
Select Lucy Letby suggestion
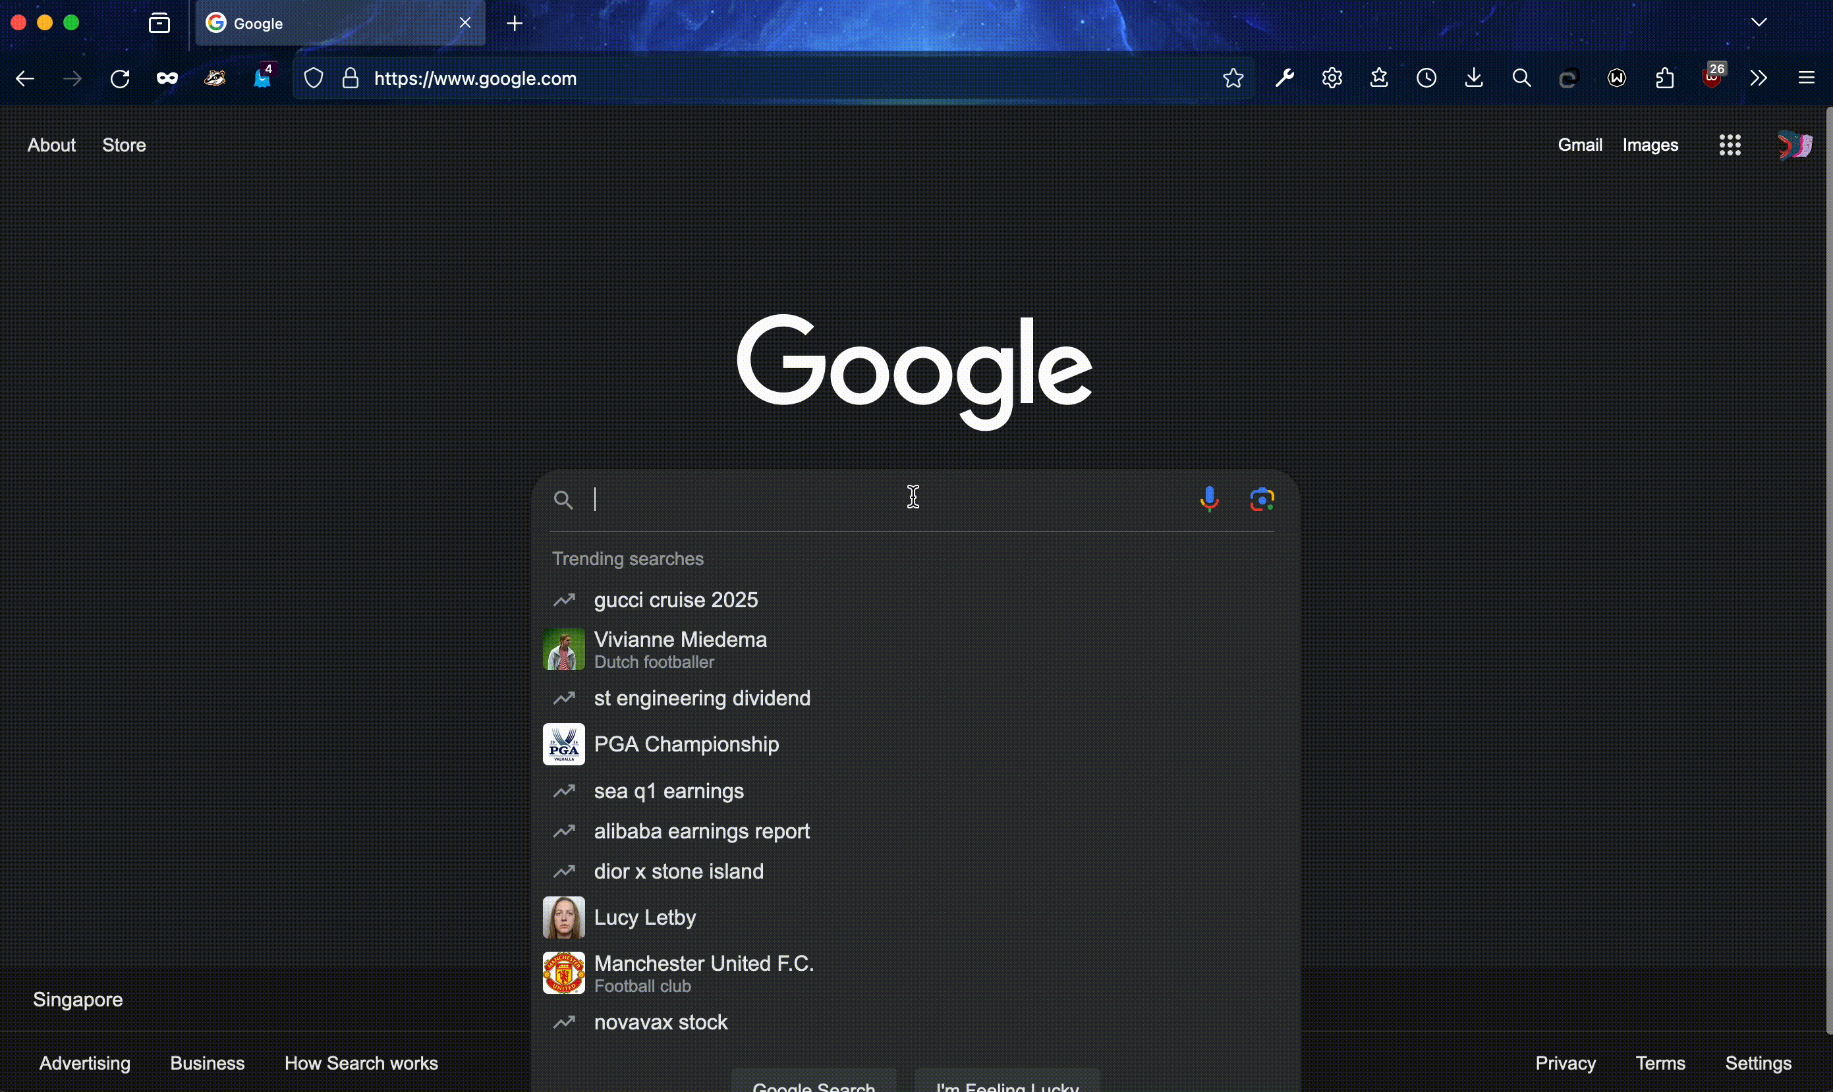pyautogui.click(x=916, y=918)
